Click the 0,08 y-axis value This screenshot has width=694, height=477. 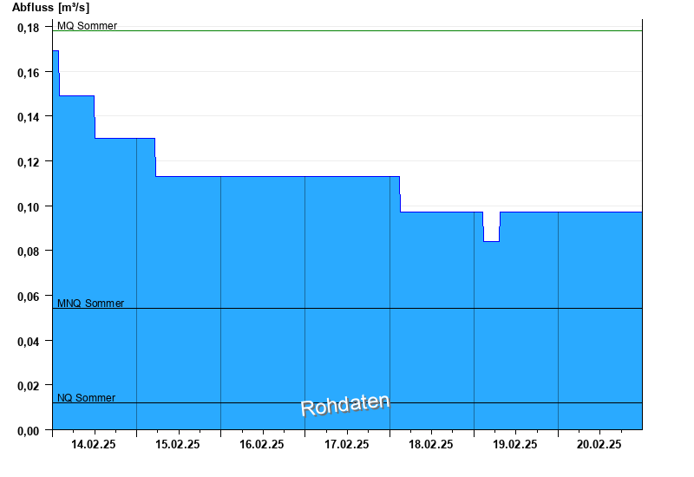click(29, 252)
